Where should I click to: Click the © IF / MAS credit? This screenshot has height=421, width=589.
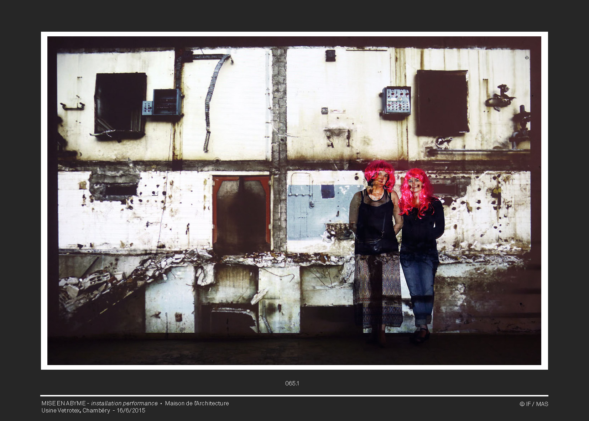(534, 404)
